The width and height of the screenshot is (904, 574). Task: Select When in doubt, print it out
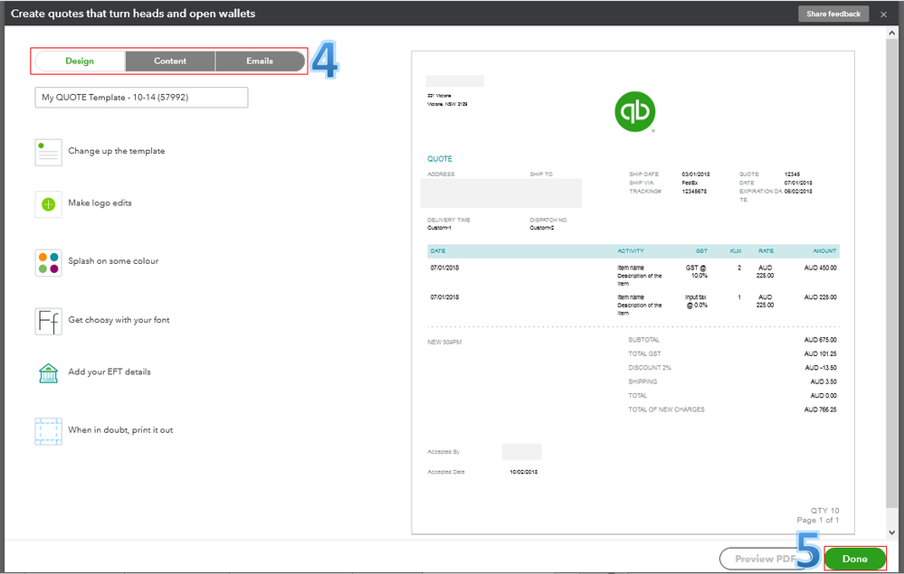pos(120,430)
